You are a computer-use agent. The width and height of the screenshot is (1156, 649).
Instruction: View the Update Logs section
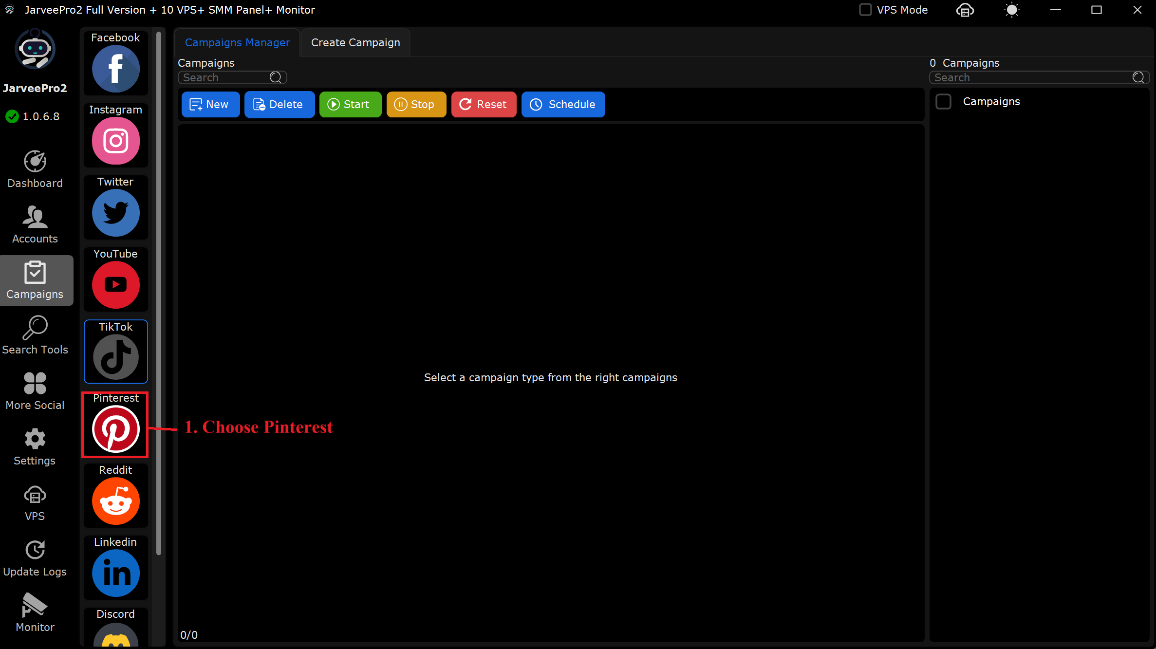coord(35,558)
